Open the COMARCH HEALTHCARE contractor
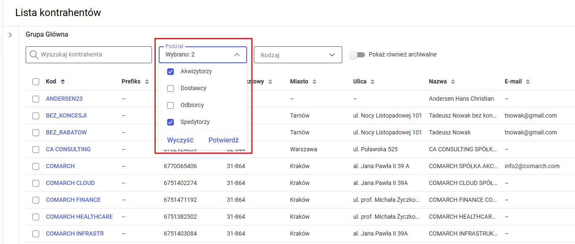The height and width of the screenshot is (244, 575). tap(79, 217)
